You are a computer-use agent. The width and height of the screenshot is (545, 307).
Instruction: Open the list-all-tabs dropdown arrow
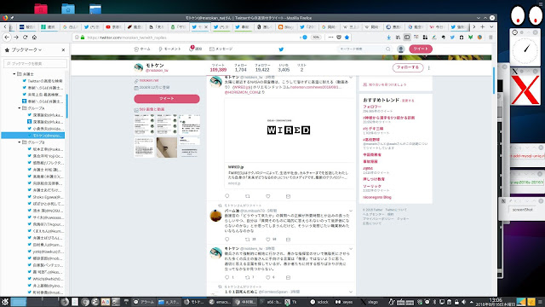[491, 26]
